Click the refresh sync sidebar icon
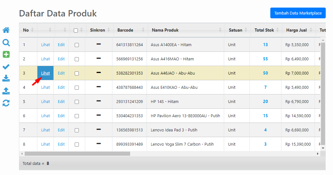 click(6, 103)
